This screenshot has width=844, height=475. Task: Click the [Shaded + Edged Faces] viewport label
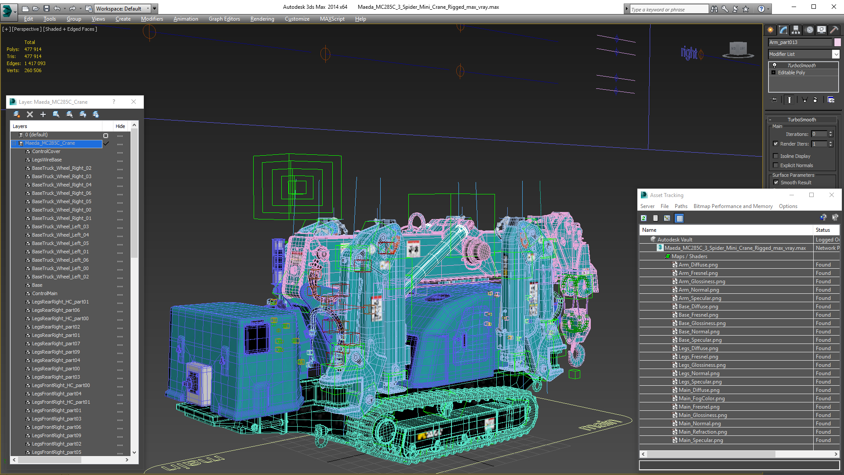click(70, 29)
